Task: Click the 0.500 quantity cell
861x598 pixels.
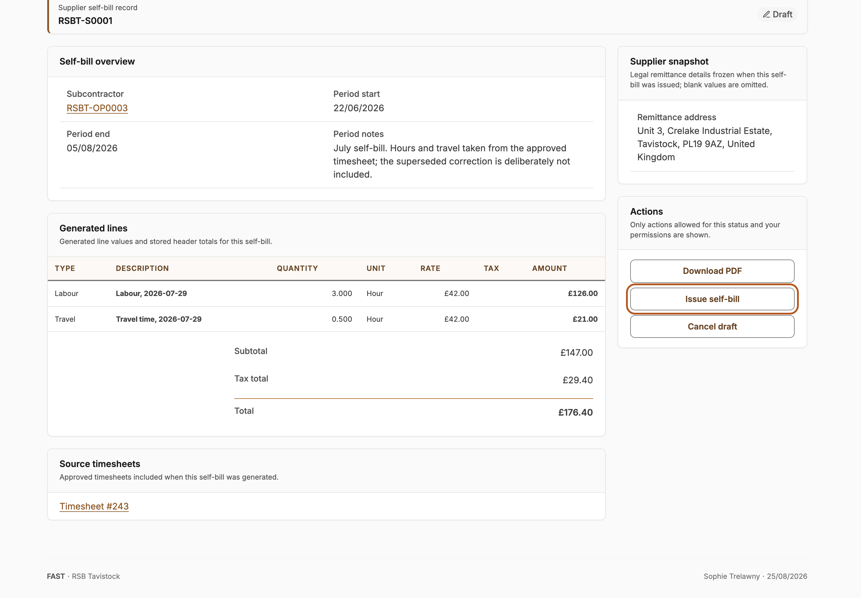Action: pos(342,319)
